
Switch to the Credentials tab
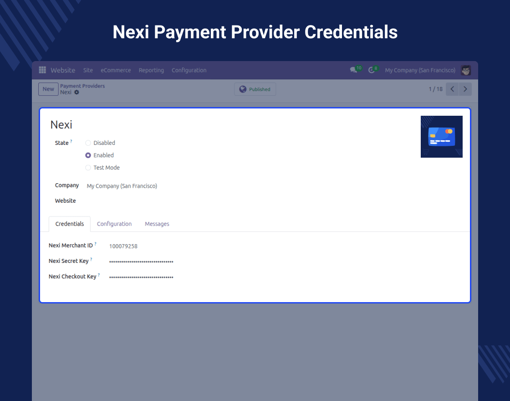(70, 224)
